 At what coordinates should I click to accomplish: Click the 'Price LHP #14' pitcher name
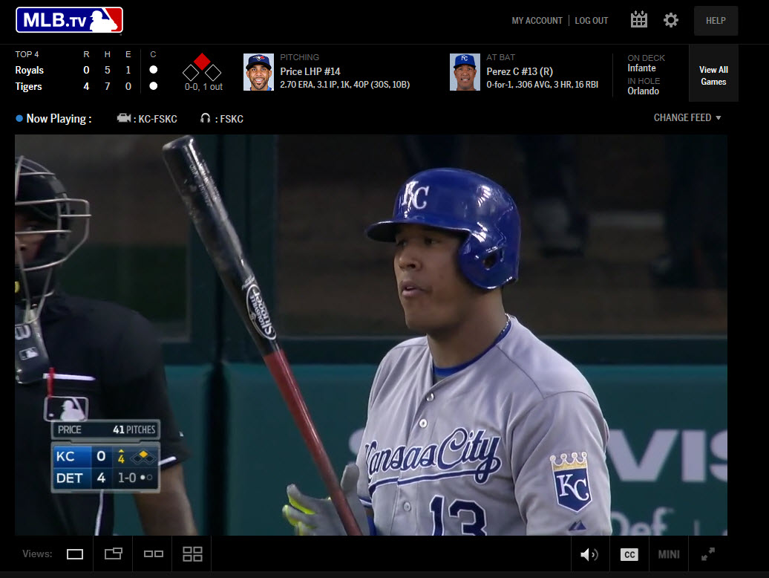310,71
